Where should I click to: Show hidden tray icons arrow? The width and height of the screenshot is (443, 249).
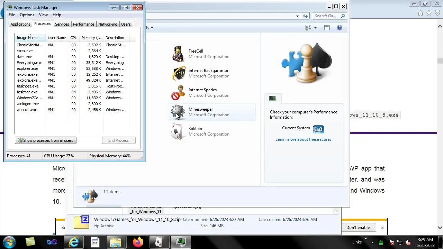373,242
